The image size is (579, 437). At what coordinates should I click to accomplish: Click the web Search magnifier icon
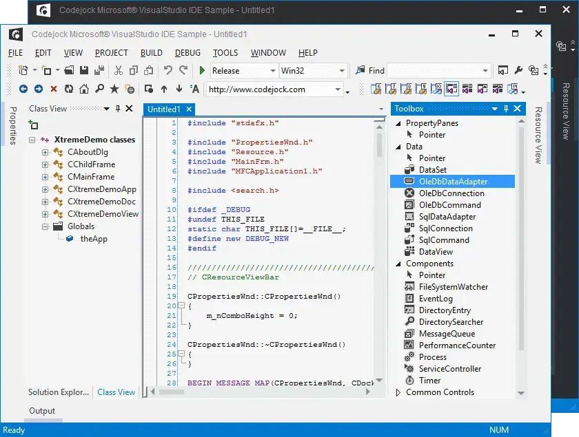pyautogui.click(x=99, y=89)
